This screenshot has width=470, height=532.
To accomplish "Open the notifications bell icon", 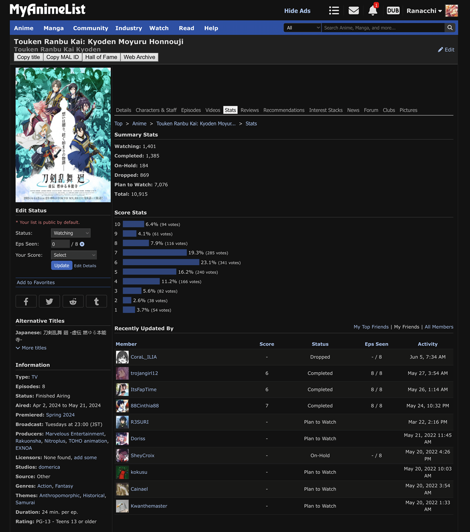I will coord(372,10).
